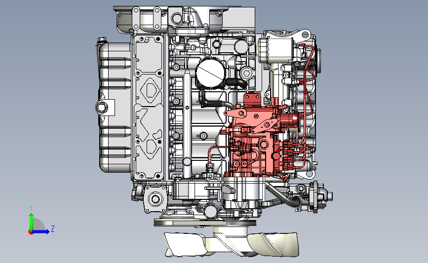Select the drain plug bolt on the oil pan
Image resolution: width=428 pixels, height=263 pixels.
(102, 107)
